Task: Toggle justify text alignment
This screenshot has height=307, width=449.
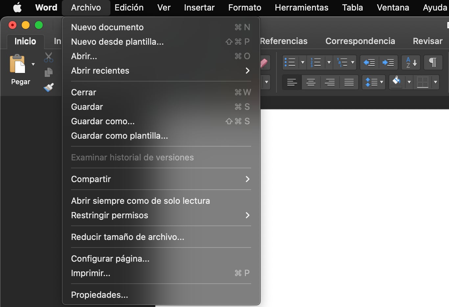Action: tap(349, 82)
